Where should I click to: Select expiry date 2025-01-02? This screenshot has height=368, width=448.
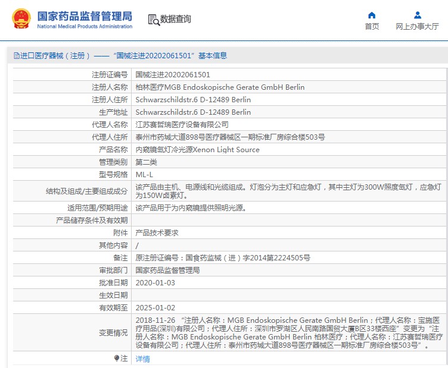pos(155,308)
